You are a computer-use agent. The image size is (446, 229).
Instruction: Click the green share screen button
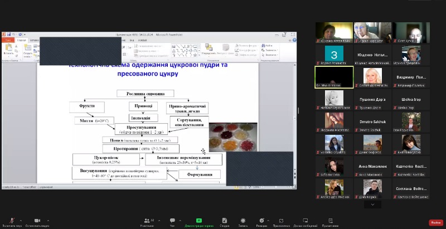pyautogui.click(x=199, y=221)
